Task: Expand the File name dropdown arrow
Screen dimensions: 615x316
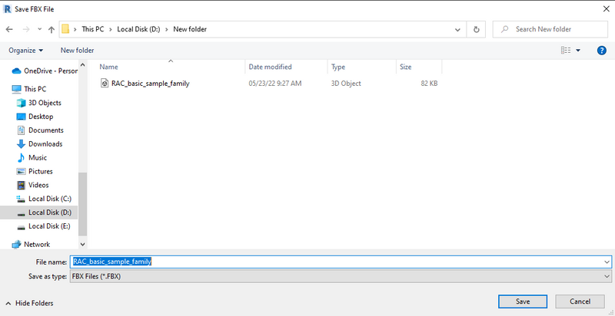Action: pos(607,262)
